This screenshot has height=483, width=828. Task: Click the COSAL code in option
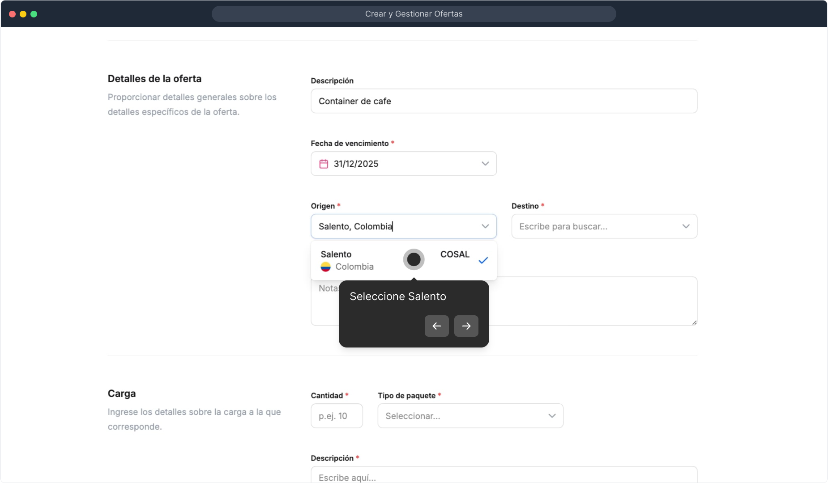coord(455,254)
